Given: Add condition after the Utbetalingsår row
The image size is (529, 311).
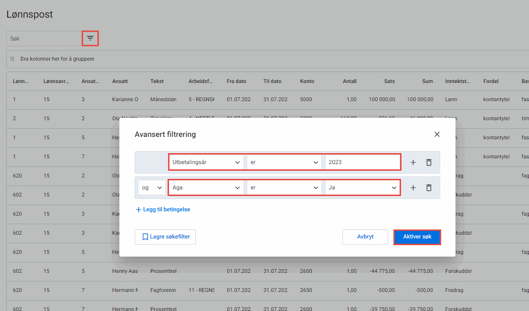Looking at the screenshot, I should [413, 162].
